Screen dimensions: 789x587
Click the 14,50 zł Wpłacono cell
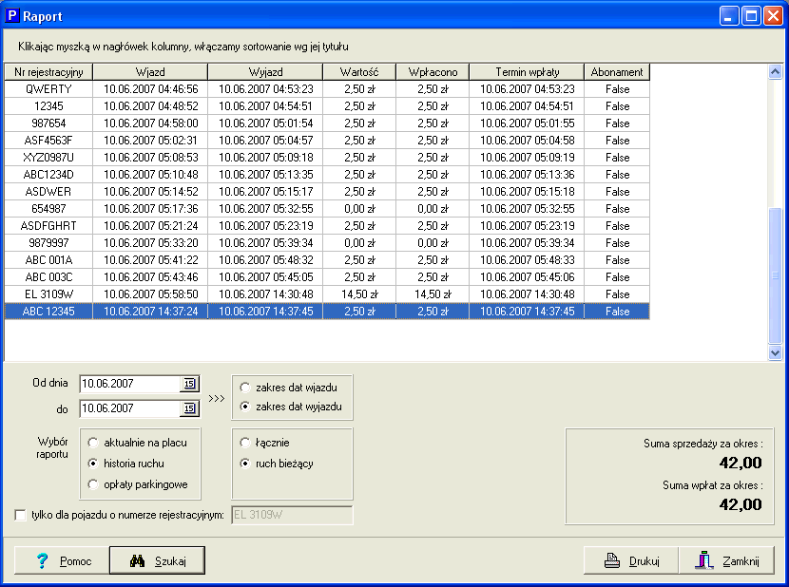[x=433, y=294]
